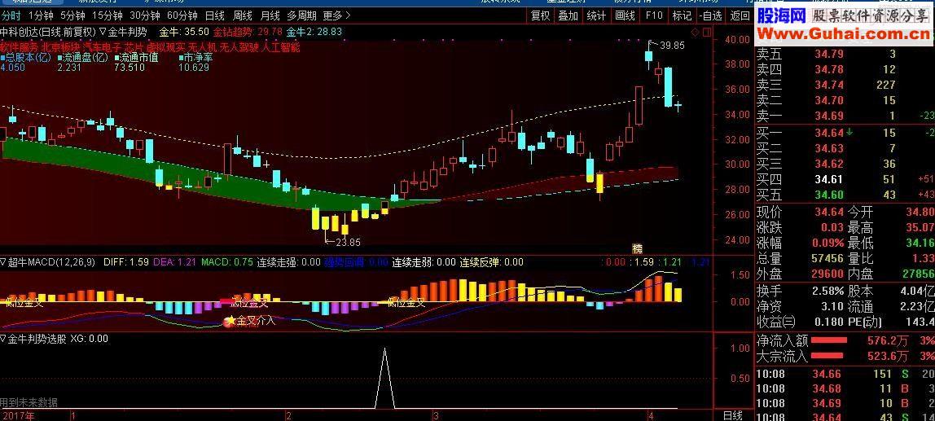Click the 卖五 ask row price 34.79
This screenshot has width=935, height=421.
pyautogui.click(x=829, y=54)
